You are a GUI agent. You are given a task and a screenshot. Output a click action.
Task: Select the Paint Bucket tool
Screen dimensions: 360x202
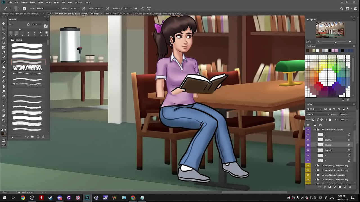tap(4, 81)
